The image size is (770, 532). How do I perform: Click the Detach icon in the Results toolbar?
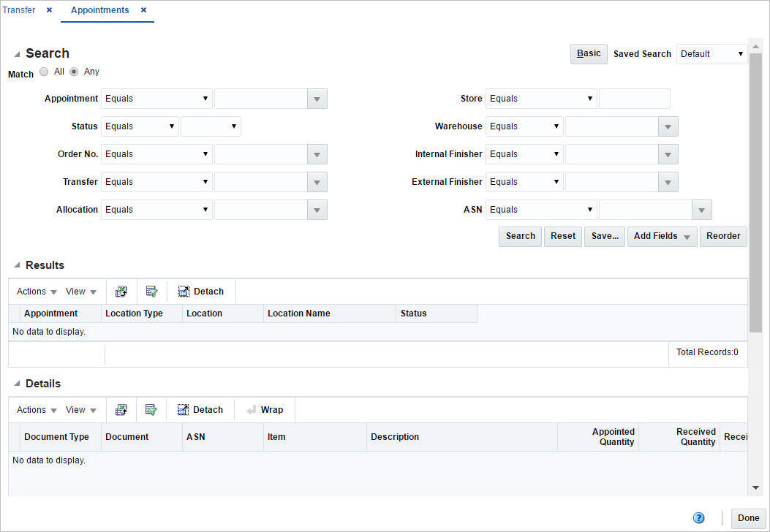click(200, 290)
